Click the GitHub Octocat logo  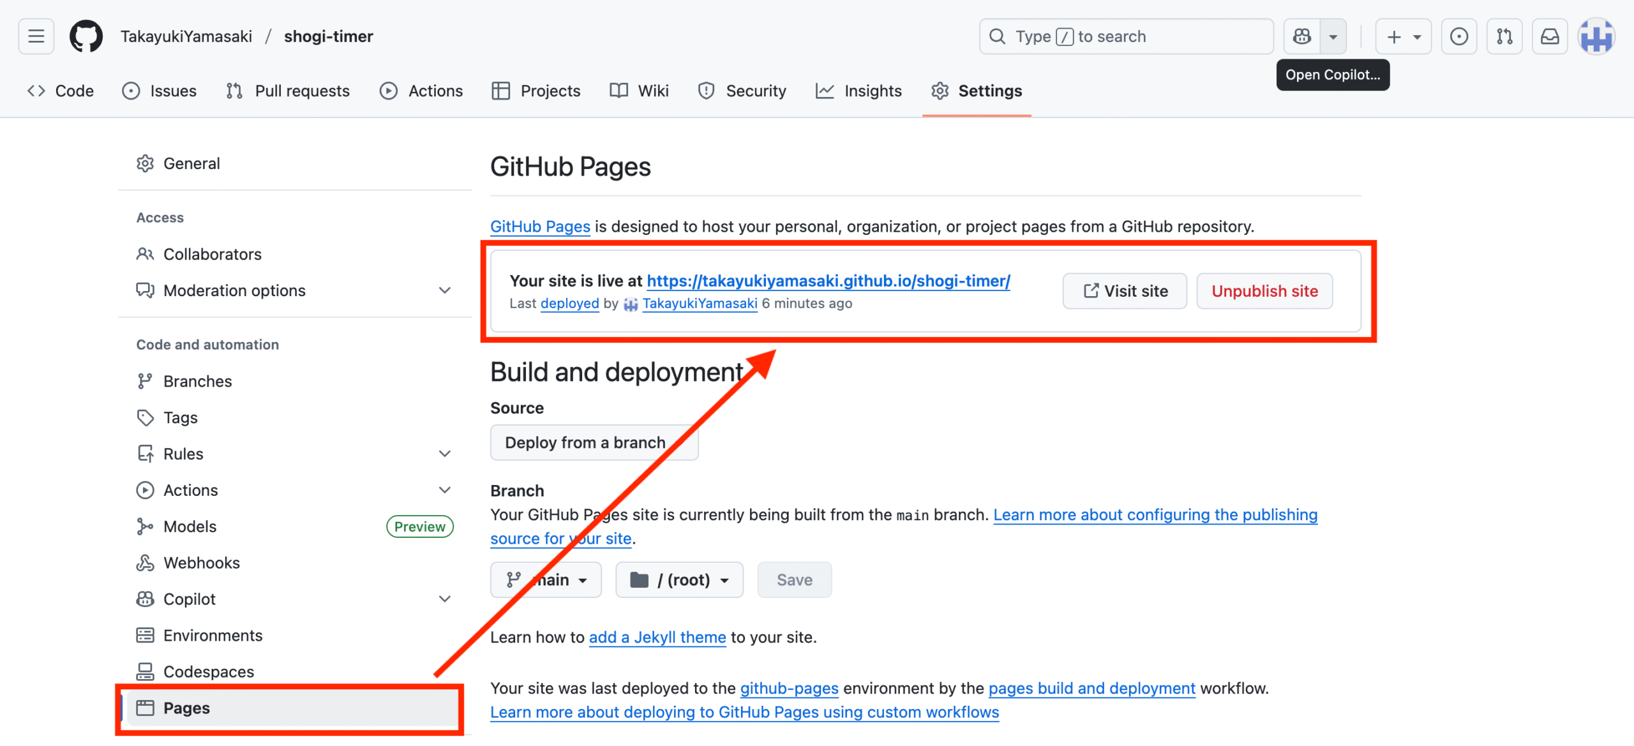point(86,36)
